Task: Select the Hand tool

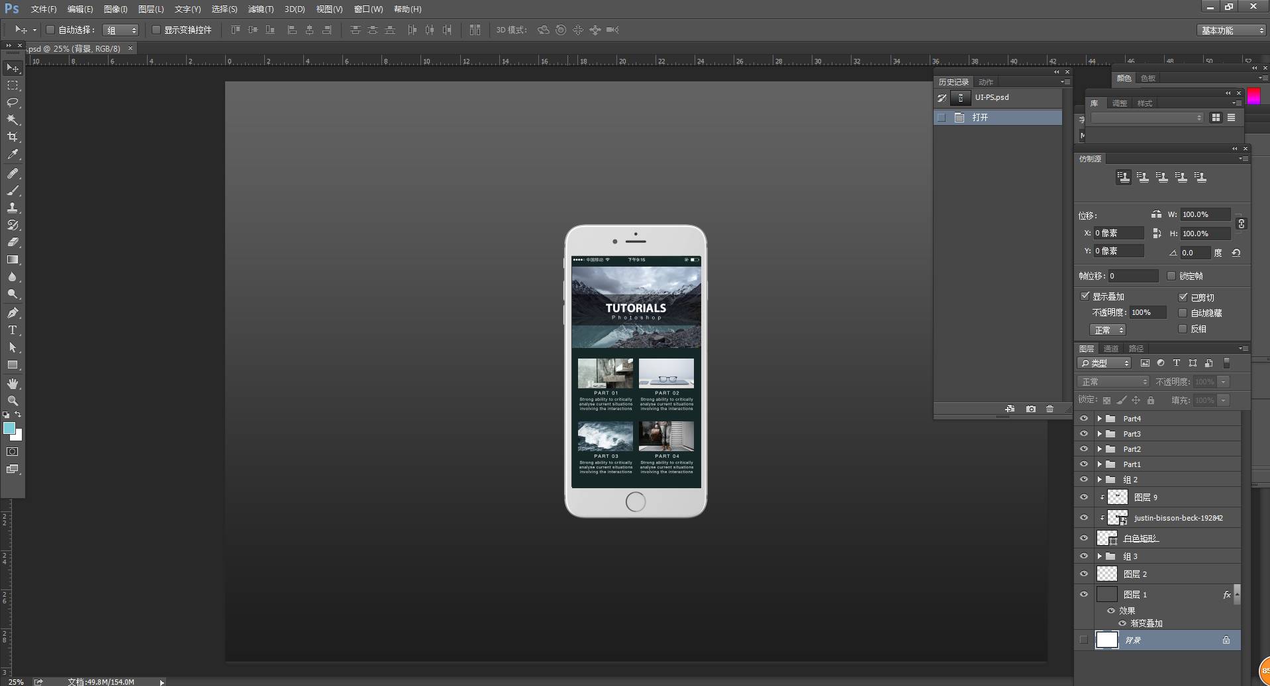Action: (x=13, y=384)
